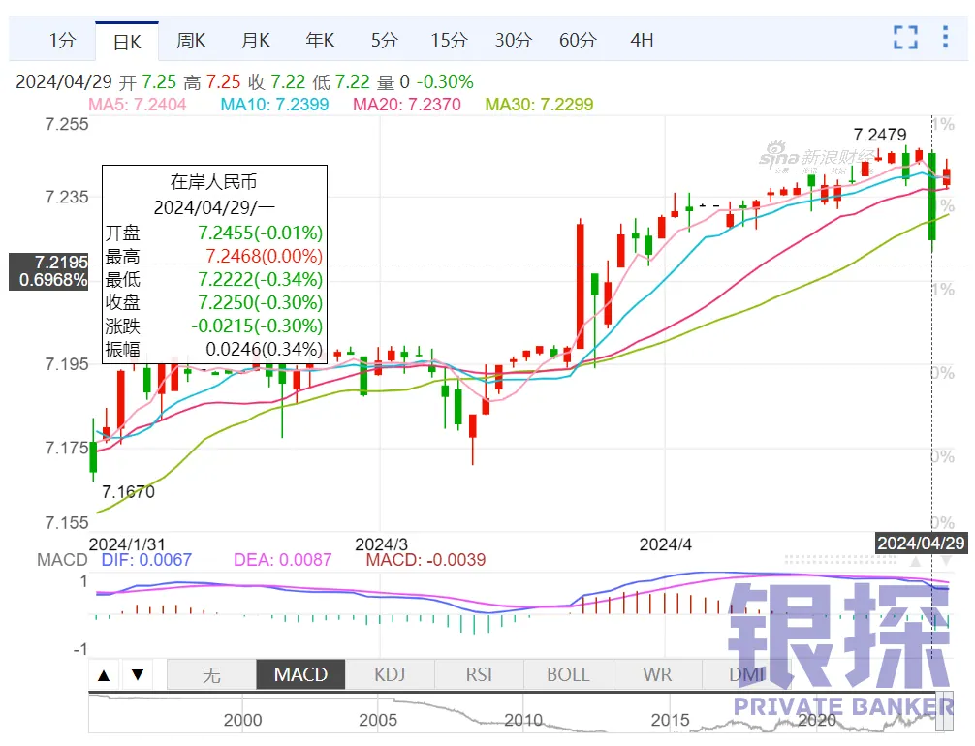
Task: Click the MA5: 7.2404 legend label
Action: tap(138, 105)
